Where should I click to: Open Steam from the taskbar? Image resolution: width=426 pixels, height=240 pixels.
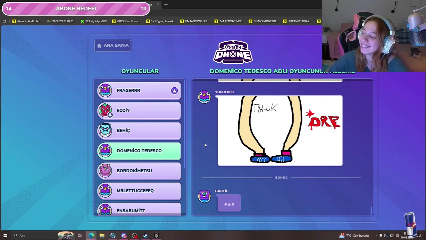(145, 236)
